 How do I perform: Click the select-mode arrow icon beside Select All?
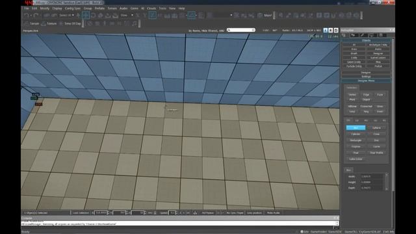79,16
